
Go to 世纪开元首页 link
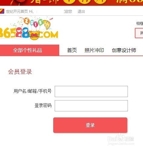coord(17,11)
